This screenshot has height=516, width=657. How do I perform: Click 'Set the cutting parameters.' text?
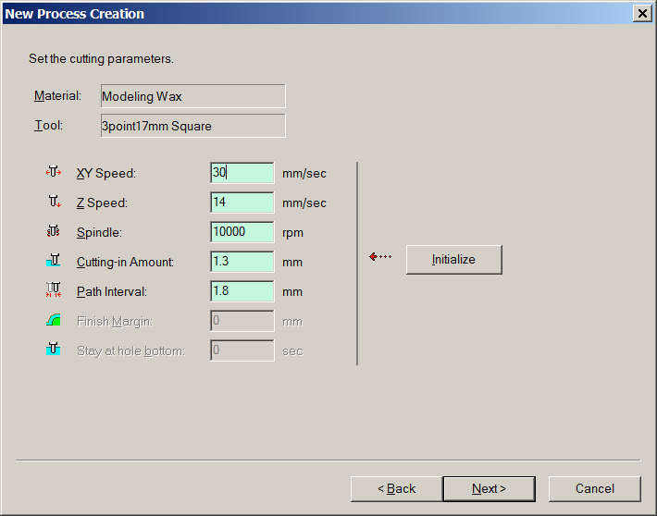pyautogui.click(x=101, y=58)
